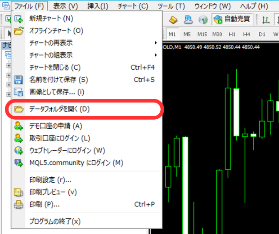This screenshot has height=234, width=279.
Task: Open the チャート (C) menu
Action: coord(133,6)
